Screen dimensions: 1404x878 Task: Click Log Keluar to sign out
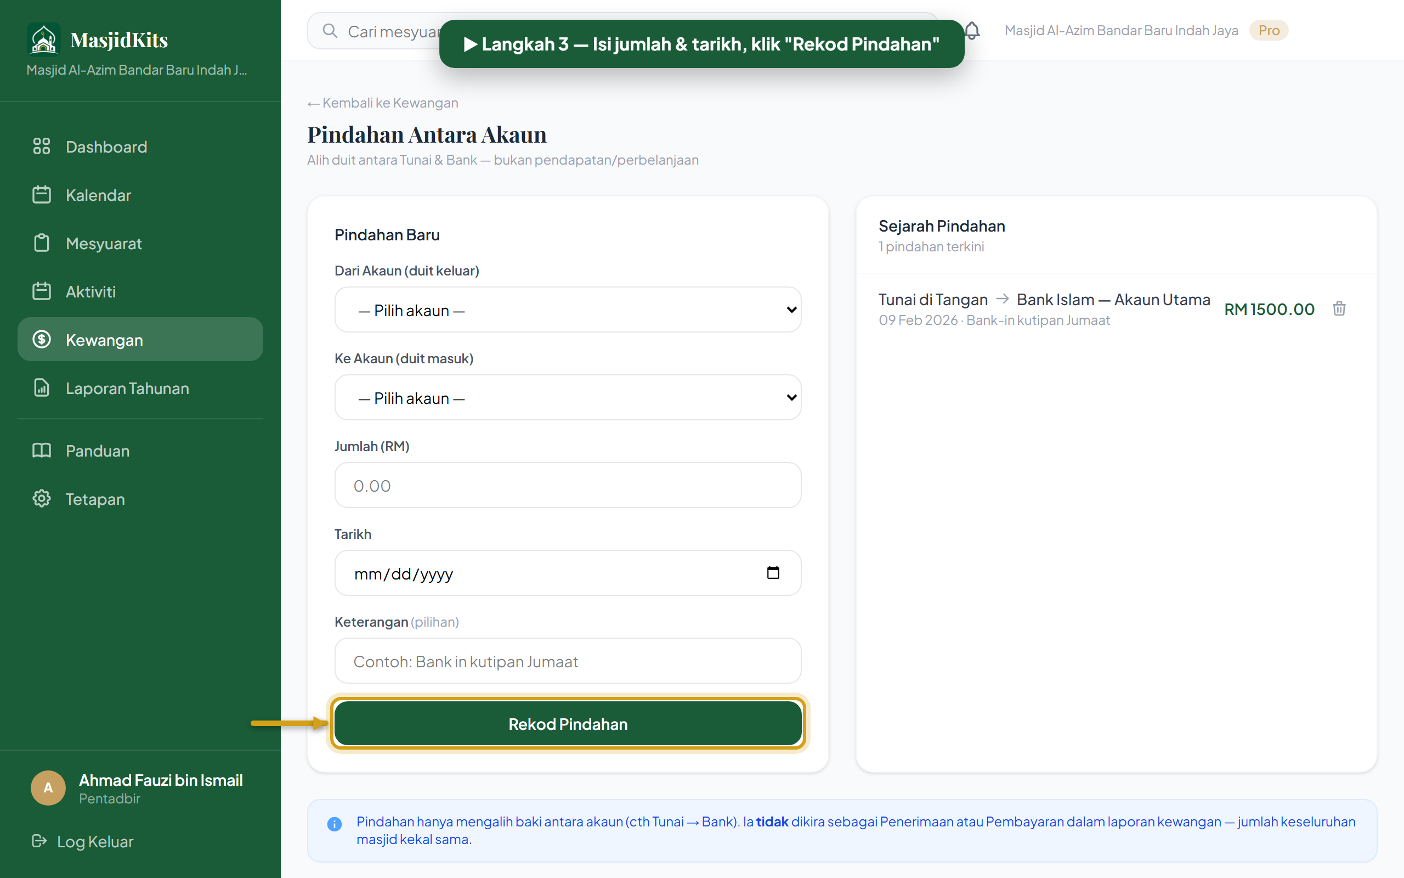pos(83,841)
